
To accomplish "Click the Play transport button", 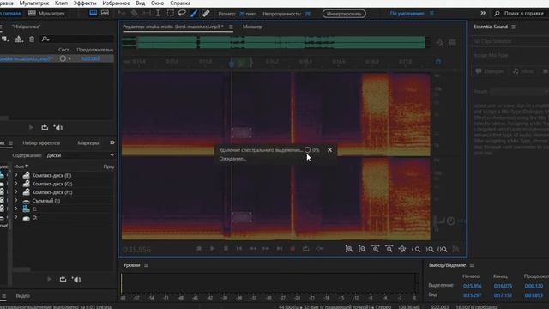I will 212,249.
